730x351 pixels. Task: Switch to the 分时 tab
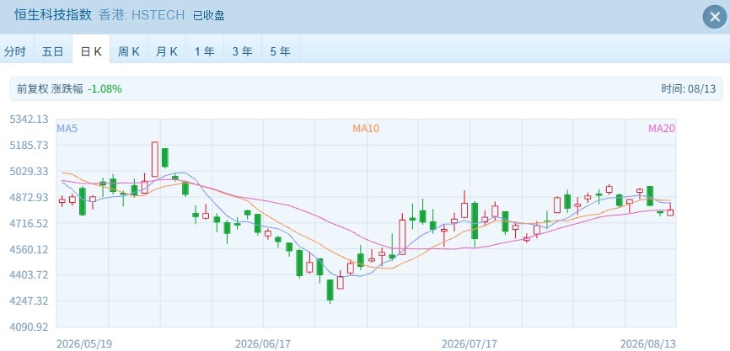pos(15,51)
